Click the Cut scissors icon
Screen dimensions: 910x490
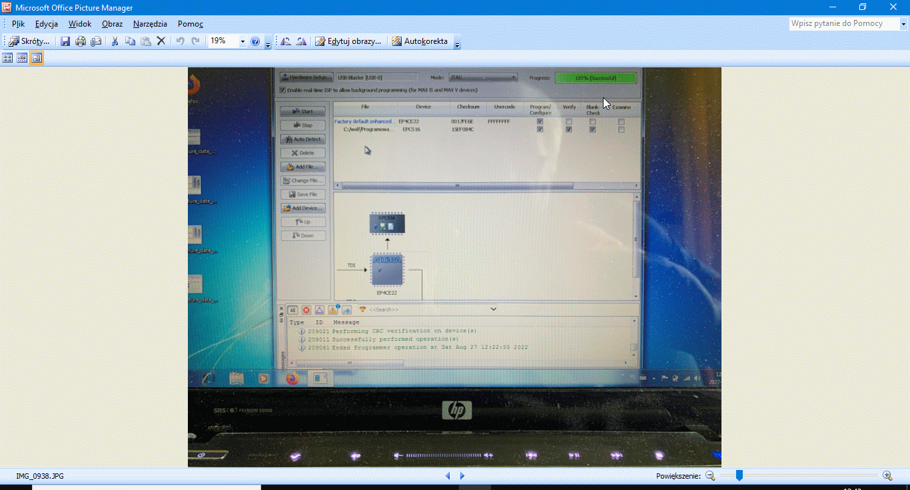pos(115,41)
